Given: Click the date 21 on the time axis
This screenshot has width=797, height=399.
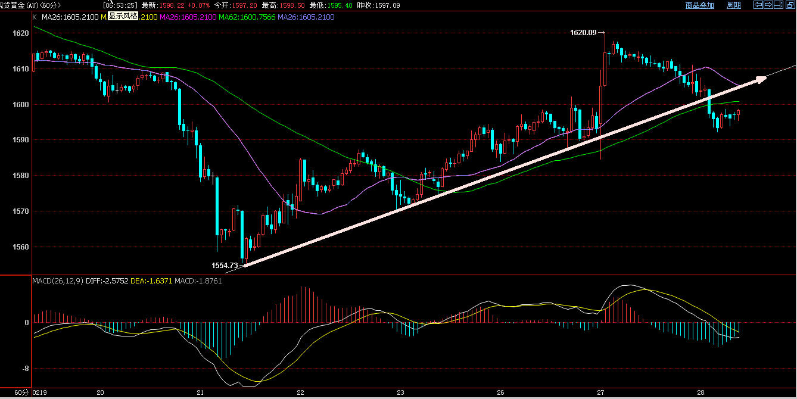Looking at the screenshot, I should click(201, 393).
